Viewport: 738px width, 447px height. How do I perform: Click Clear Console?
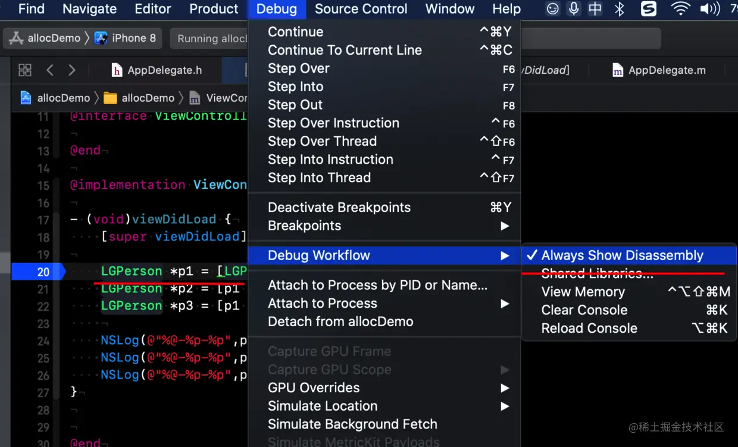584,310
